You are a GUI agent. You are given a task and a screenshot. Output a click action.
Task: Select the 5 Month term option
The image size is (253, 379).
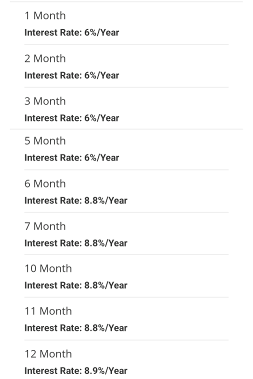[126, 149]
